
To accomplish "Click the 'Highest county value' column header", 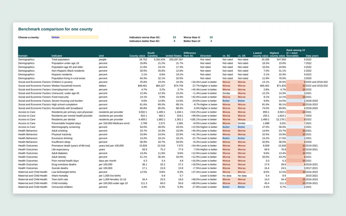I will coord(277,54).
